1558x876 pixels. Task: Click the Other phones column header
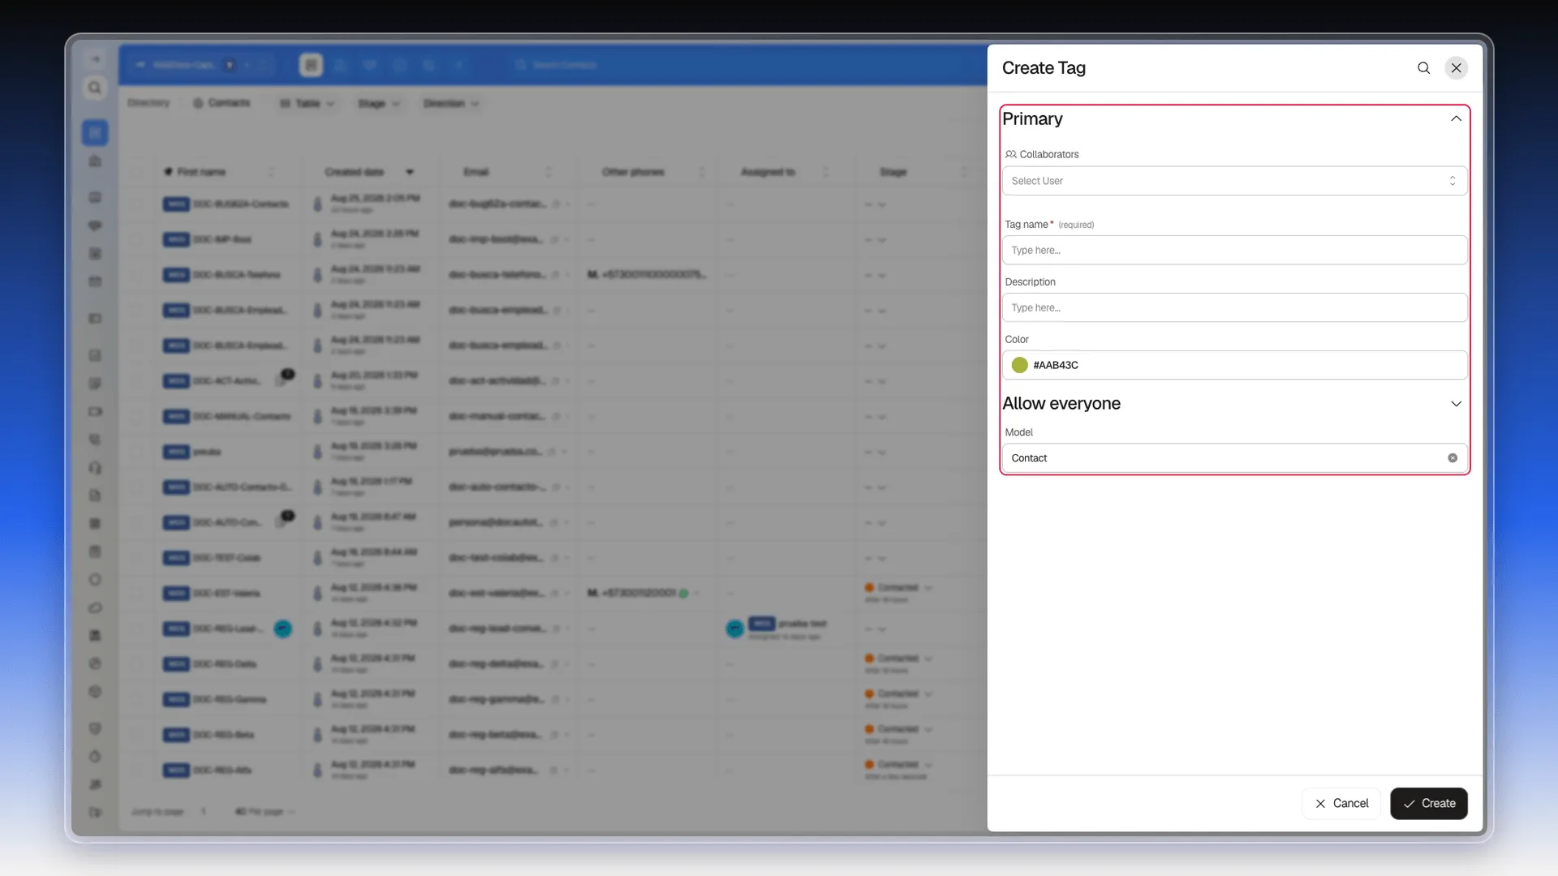point(633,172)
